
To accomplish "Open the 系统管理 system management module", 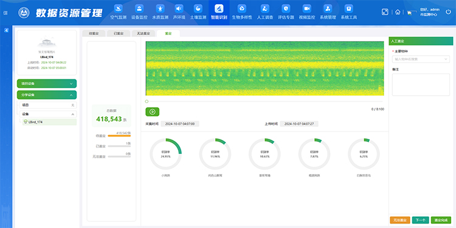I will [328, 12].
